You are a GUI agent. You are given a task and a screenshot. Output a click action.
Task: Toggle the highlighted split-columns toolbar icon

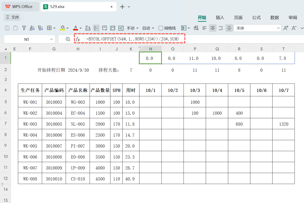click(x=96, y=28)
